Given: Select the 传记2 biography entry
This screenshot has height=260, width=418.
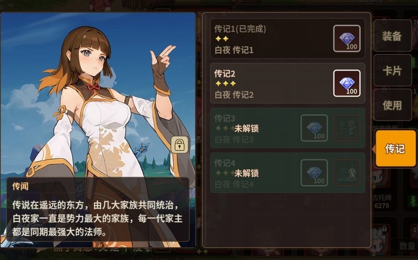Looking at the screenshot, I should pyautogui.click(x=287, y=83).
